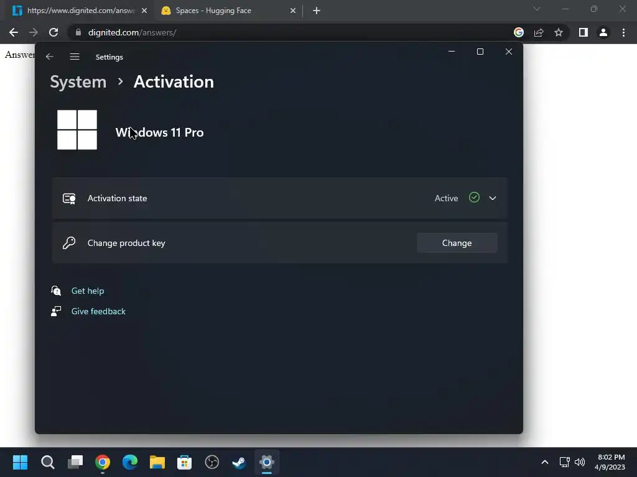This screenshot has height=477, width=637.
Task: Click the 'Active' status text
Action: [x=446, y=198]
